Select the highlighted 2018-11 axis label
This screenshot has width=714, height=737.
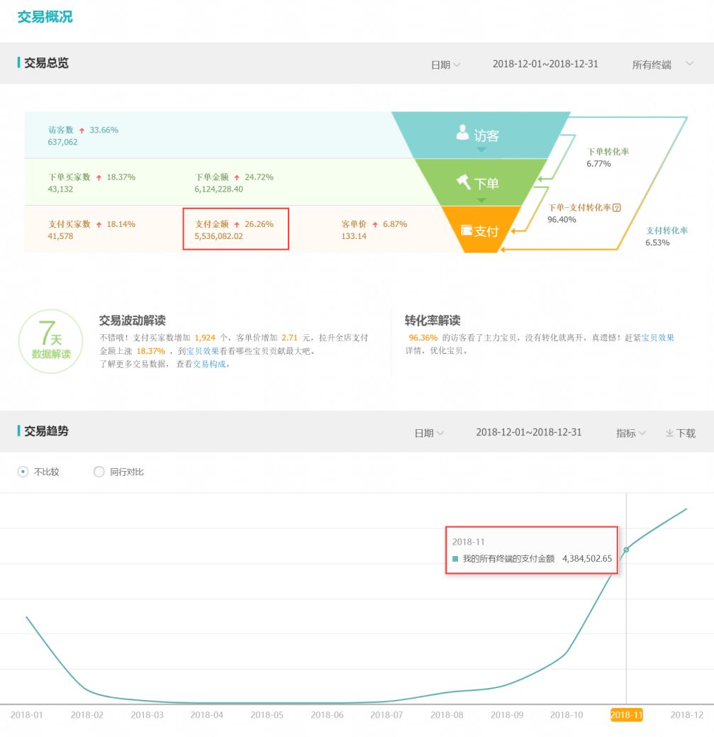(627, 715)
